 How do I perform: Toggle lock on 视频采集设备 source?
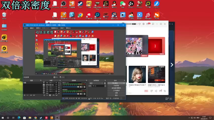point(59,85)
